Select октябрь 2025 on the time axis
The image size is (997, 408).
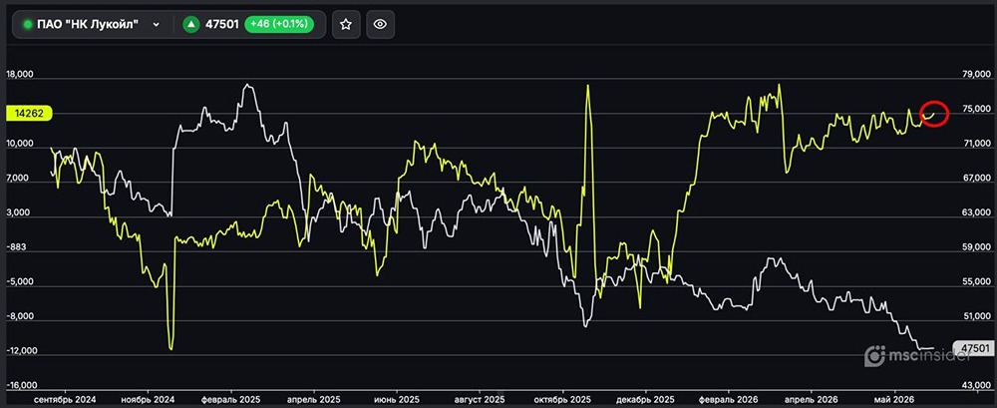coord(562,400)
